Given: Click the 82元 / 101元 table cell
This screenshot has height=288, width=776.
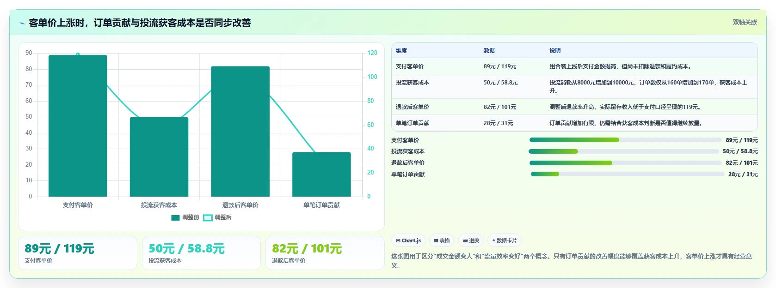Looking at the screenshot, I should pos(500,107).
